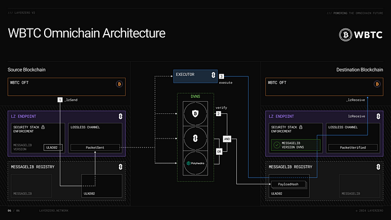The image size is (391, 220).
Task: Click LayerZero icon in destination MessageLib Registry
Action: coord(378,167)
